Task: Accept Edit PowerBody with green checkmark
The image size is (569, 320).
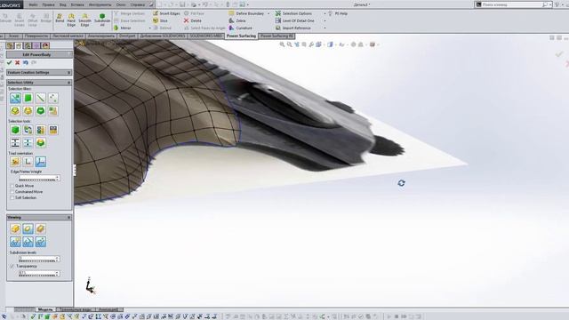Action: [10, 63]
